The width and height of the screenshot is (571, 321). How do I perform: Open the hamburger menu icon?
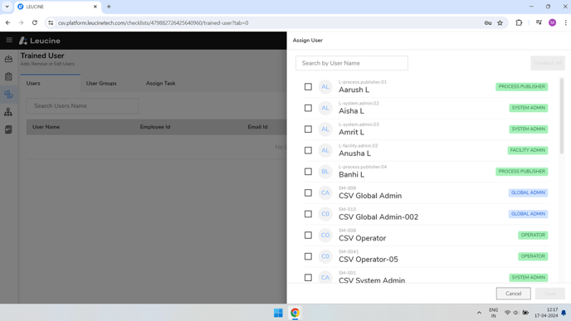9,40
